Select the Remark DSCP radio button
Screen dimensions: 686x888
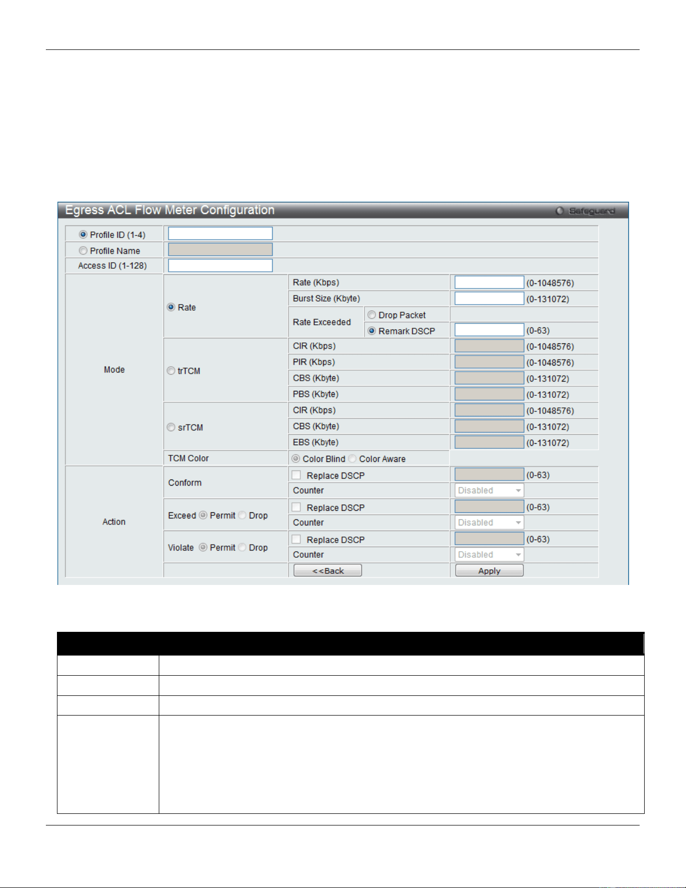pyautogui.click(x=372, y=331)
